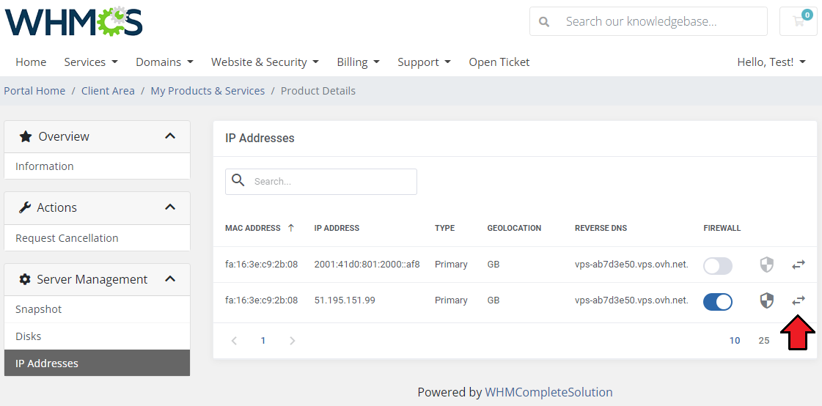Open the Support dropdown menu
Viewport: 822px width, 406px height.
click(424, 62)
